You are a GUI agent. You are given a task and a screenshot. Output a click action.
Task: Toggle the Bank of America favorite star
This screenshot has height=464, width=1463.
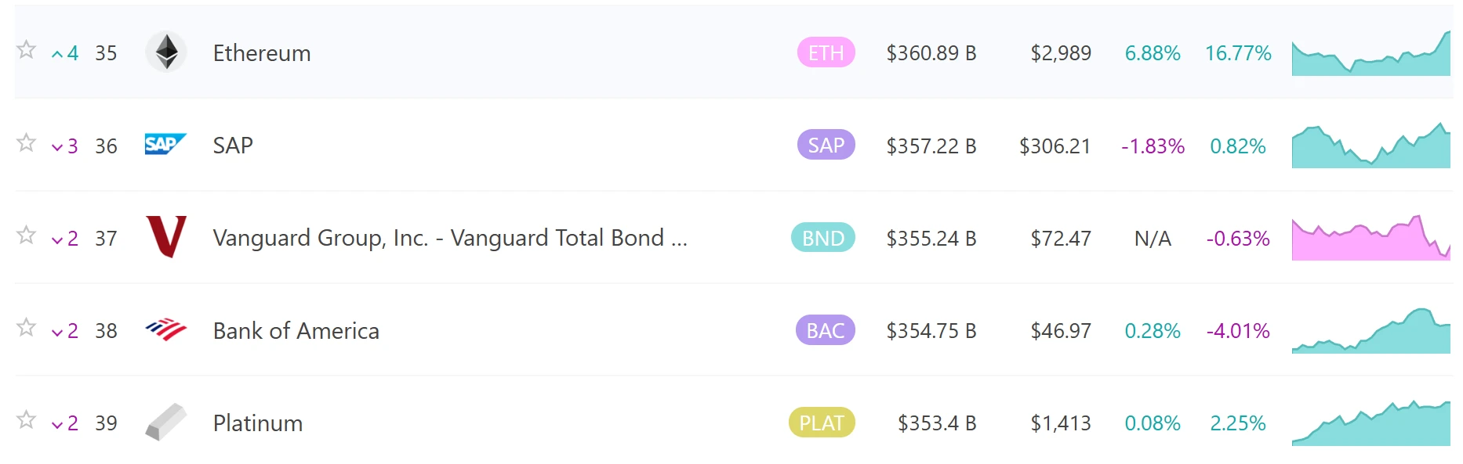(x=27, y=327)
